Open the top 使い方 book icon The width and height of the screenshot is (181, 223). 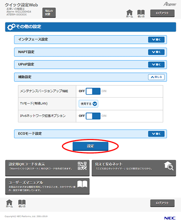[141, 13]
